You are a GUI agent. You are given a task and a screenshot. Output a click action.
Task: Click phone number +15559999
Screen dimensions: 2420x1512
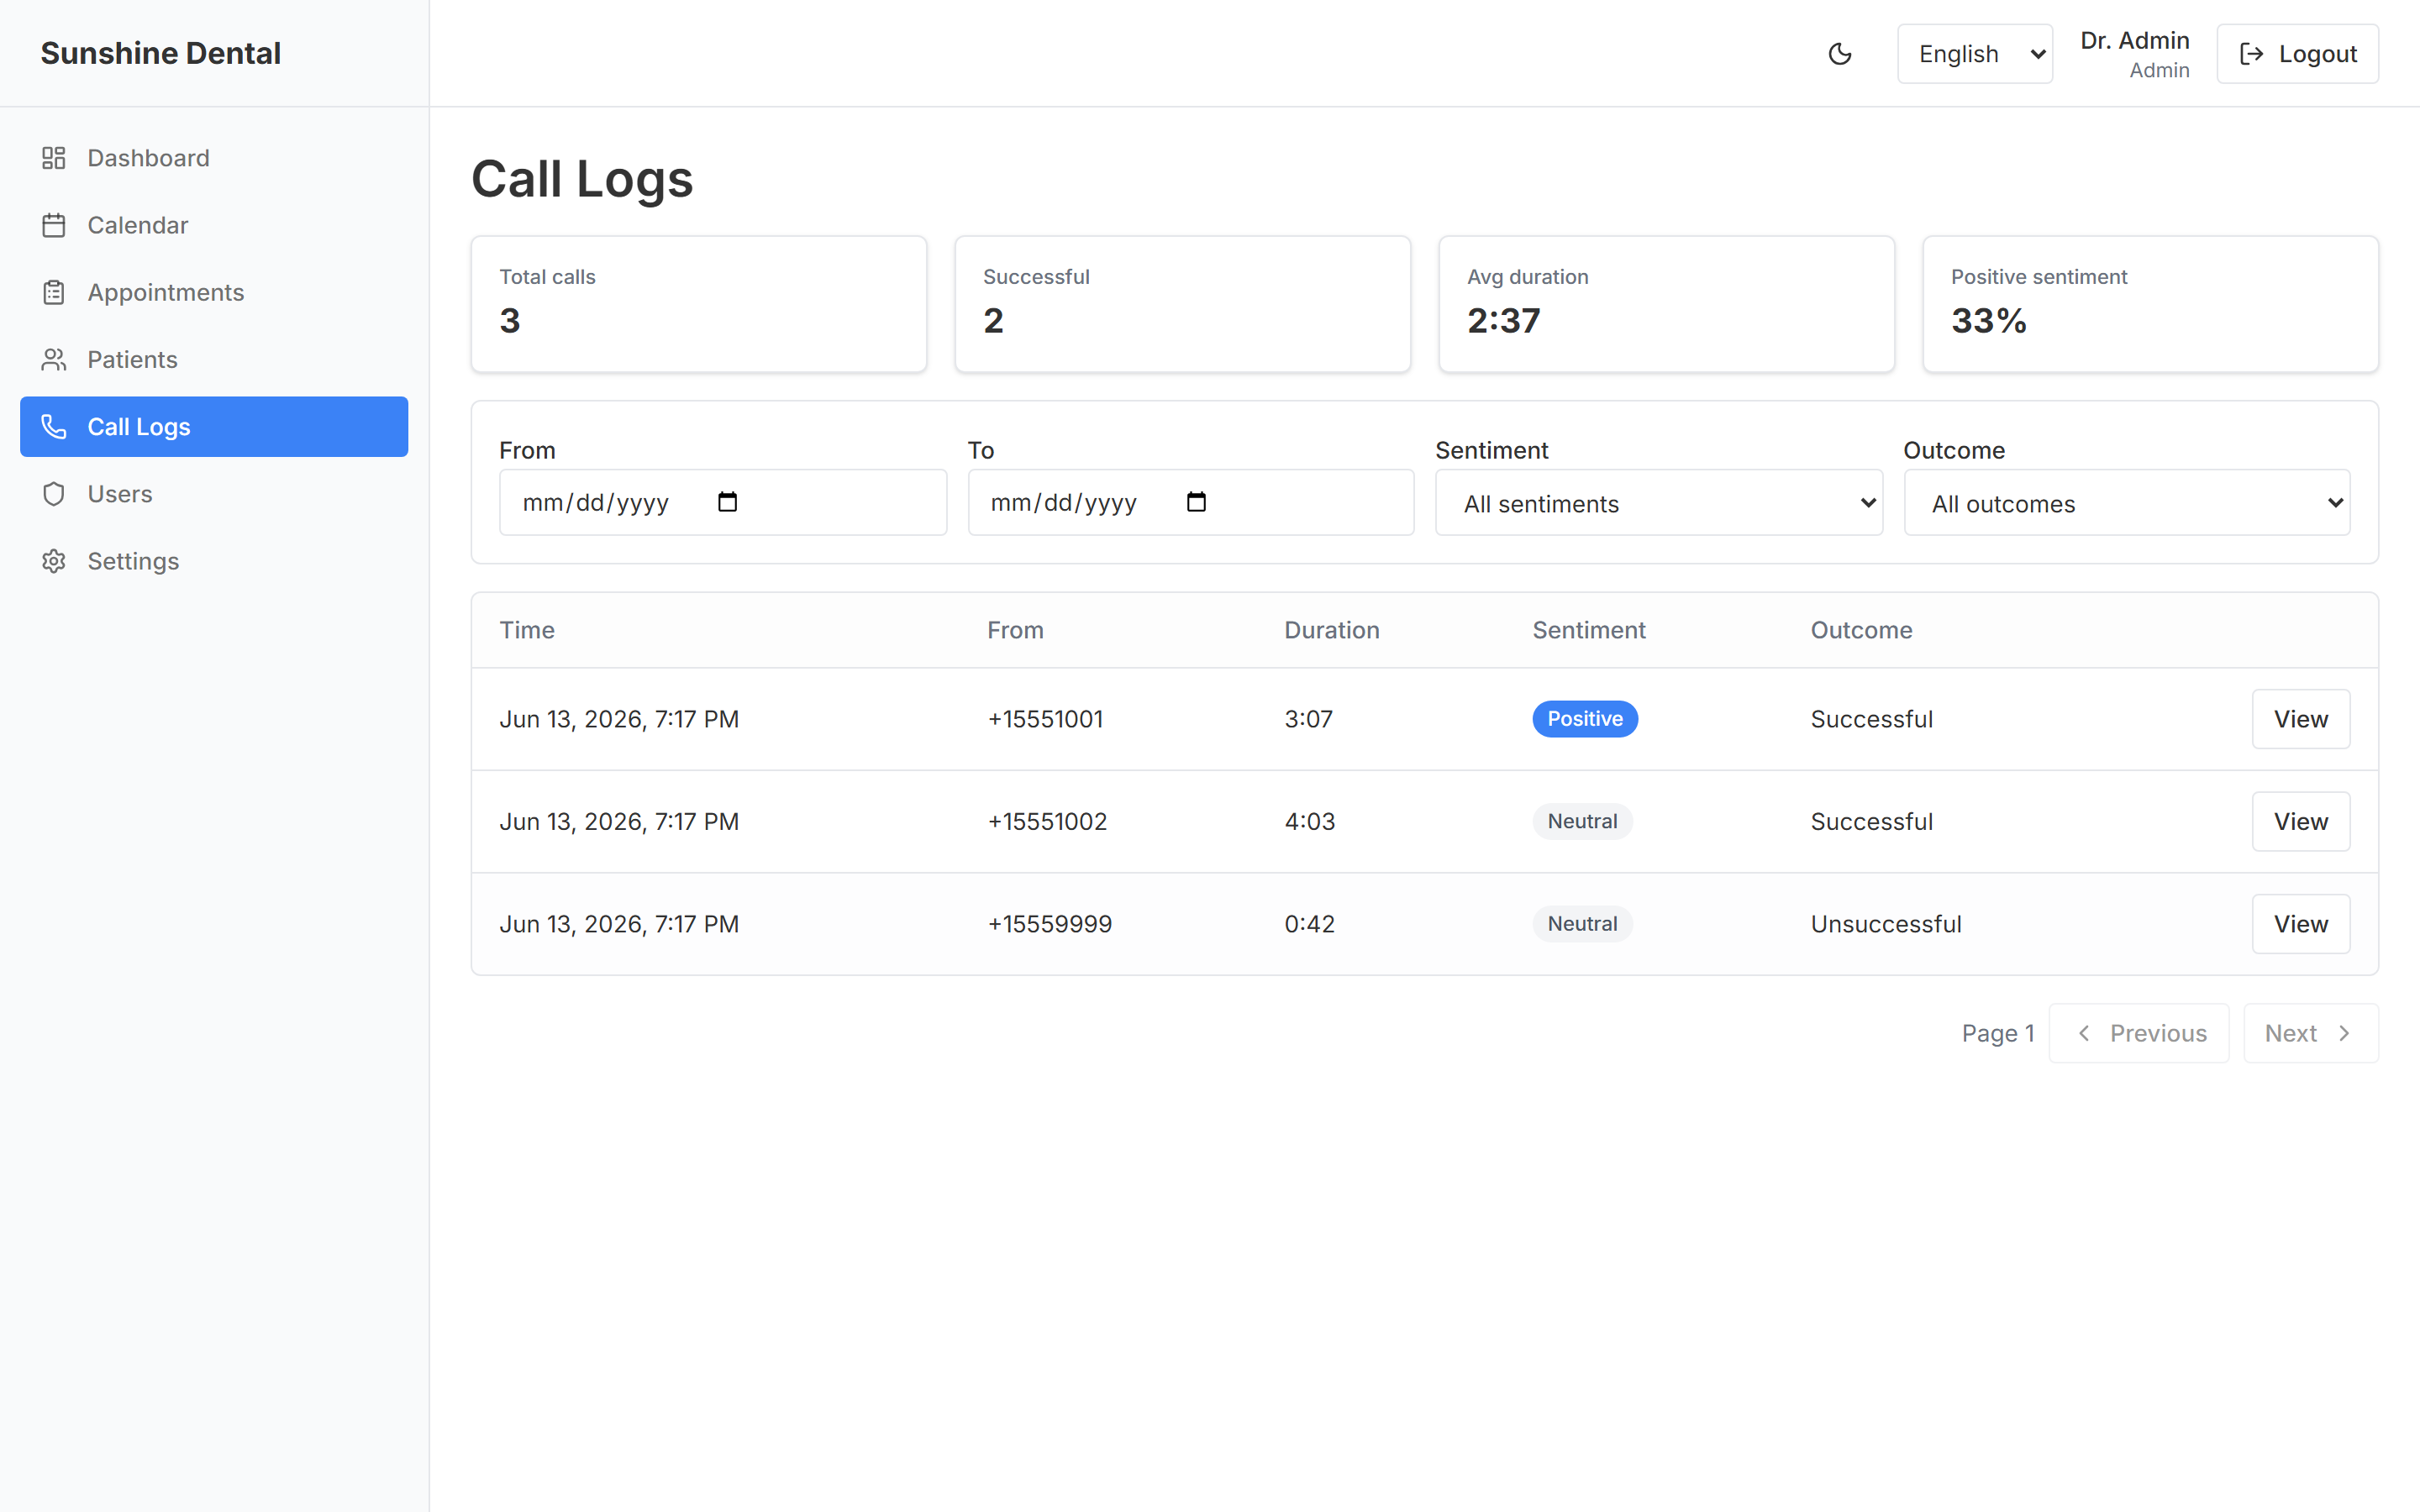point(1050,924)
